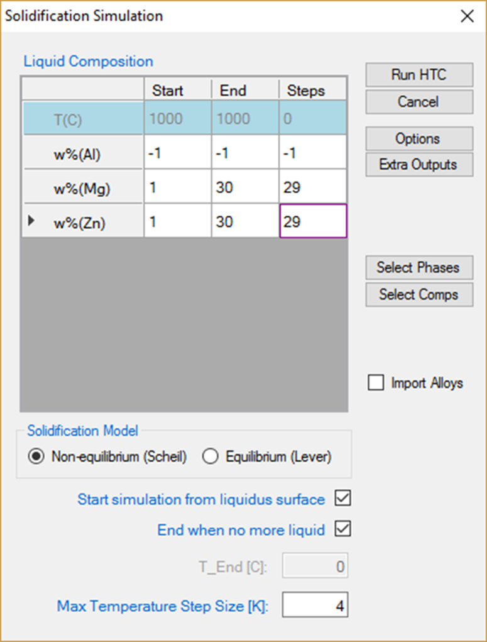Viewport: 487px width, 642px height.
Task: Enable the Import Alloys checkbox
Action: point(376,383)
